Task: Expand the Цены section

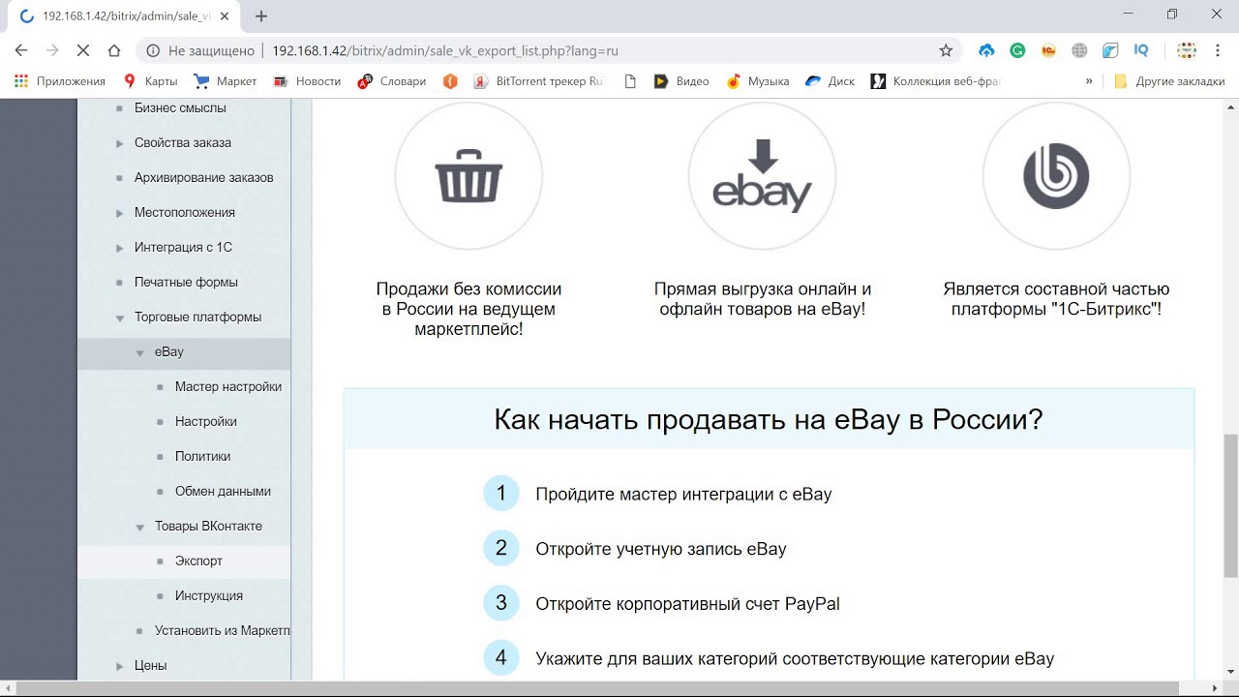Action: point(120,666)
